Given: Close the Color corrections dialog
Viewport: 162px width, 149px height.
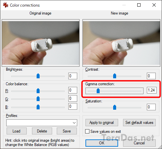Looking at the screenshot, I should click(x=154, y=5).
